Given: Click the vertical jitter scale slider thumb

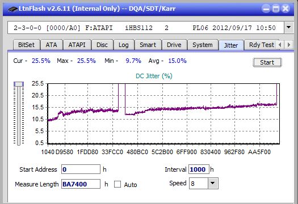Looking at the screenshot, I should (19, 84).
